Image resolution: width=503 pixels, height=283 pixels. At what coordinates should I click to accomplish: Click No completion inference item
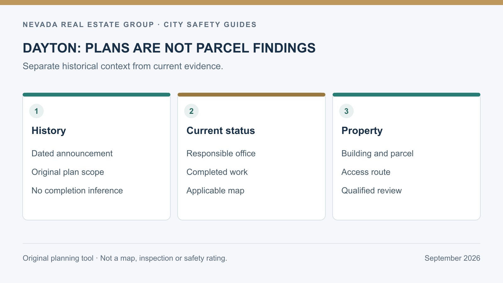pos(77,191)
